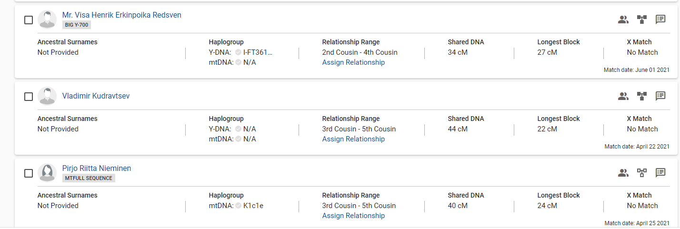Open notes icon for Vladimir Kudravtsev
Viewport: 680px width, 229px height.
[x=660, y=96]
